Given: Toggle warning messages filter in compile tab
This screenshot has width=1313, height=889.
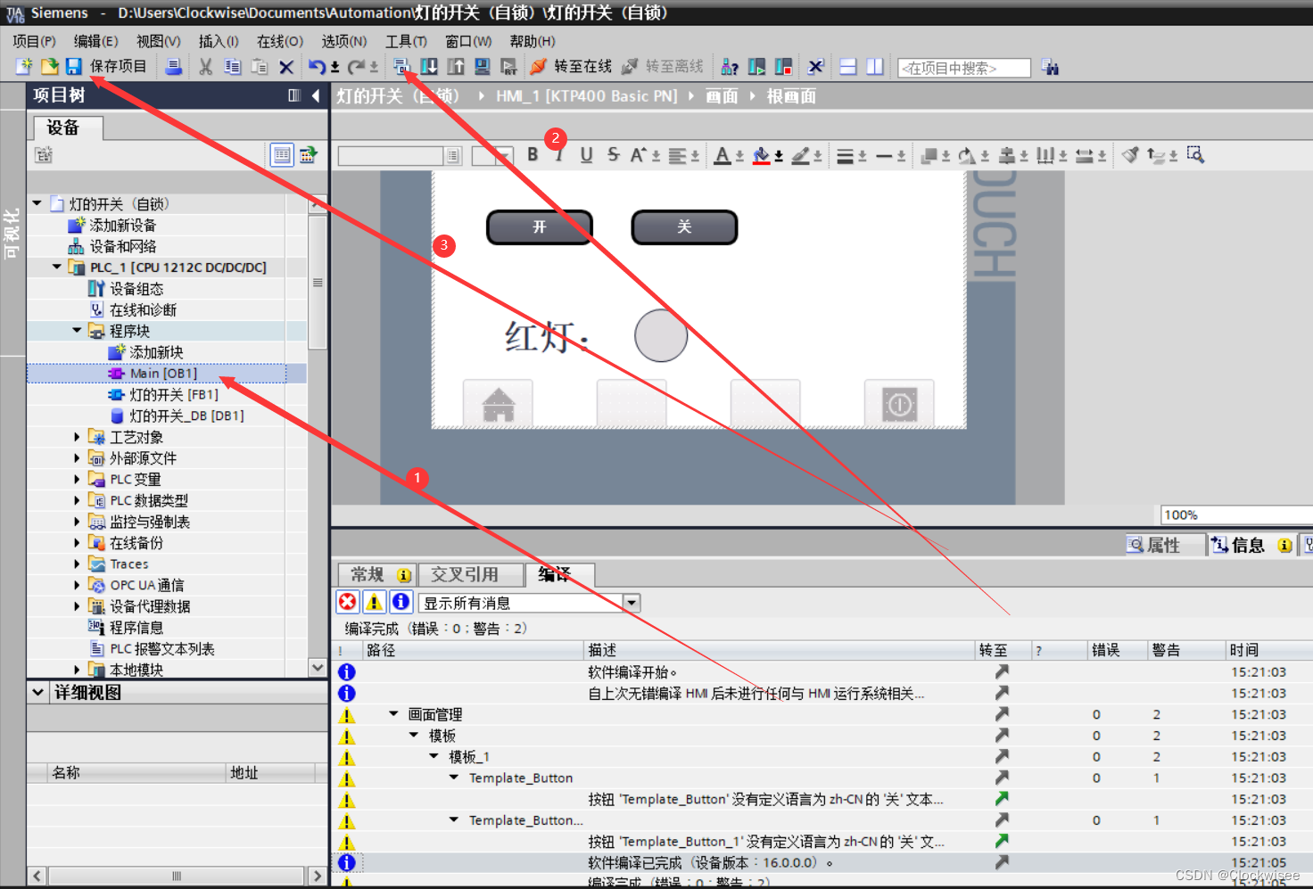Looking at the screenshot, I should tap(375, 602).
